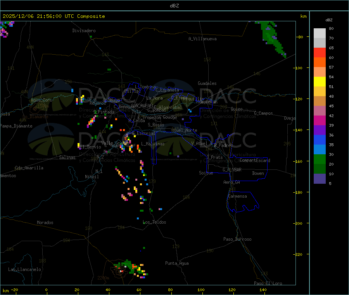Screen dimensions: 349x295
Task: Click the timestamp '2025/12/06 21:56:00 UTC Composite'
Action: pos(54,16)
